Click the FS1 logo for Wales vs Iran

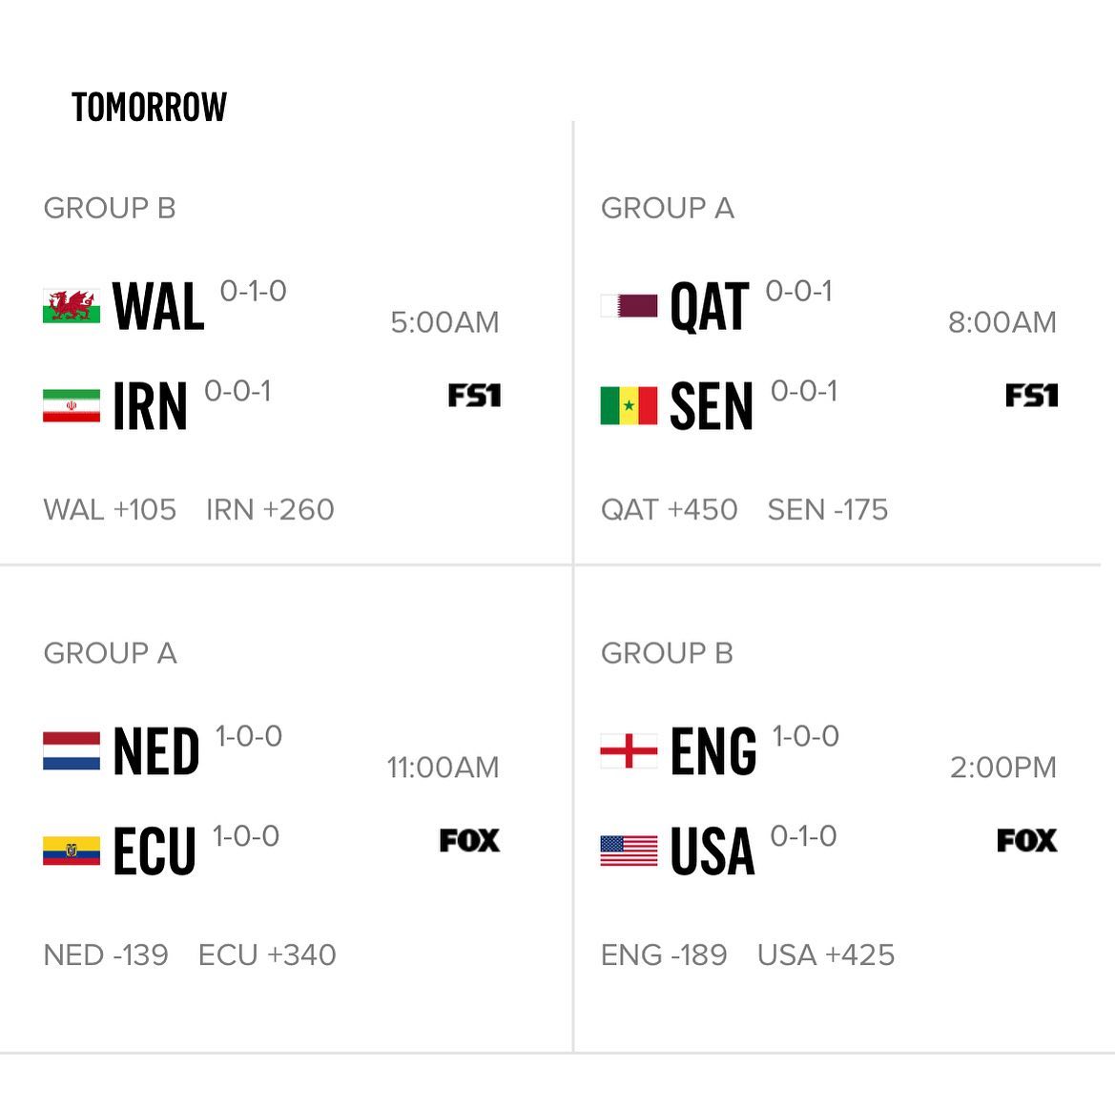pyautogui.click(x=474, y=396)
